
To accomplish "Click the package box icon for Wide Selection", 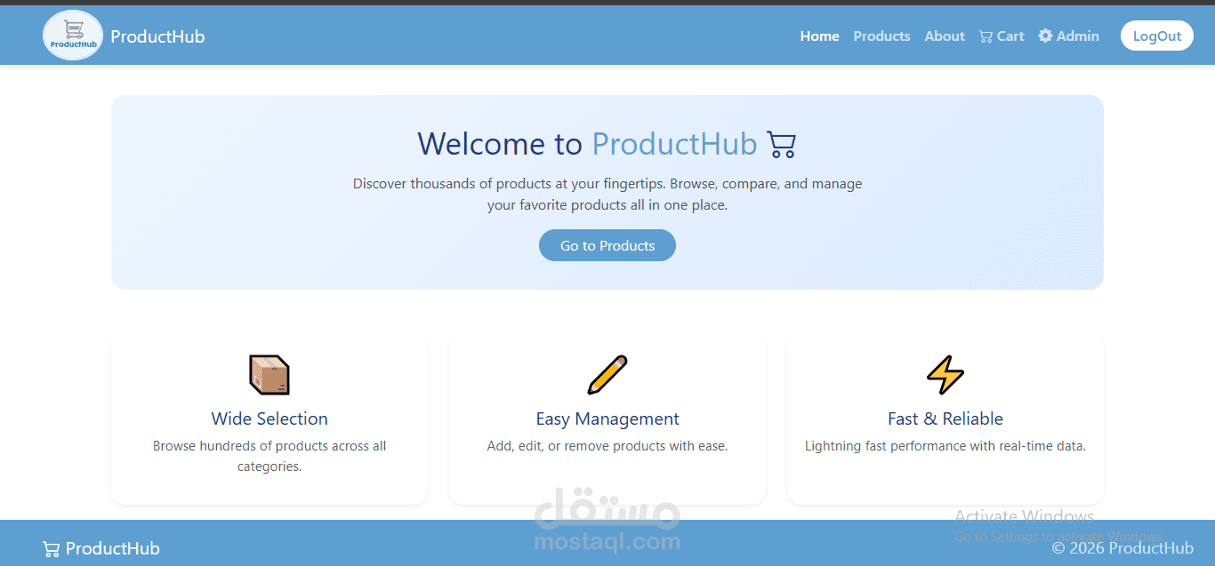I will coord(270,375).
